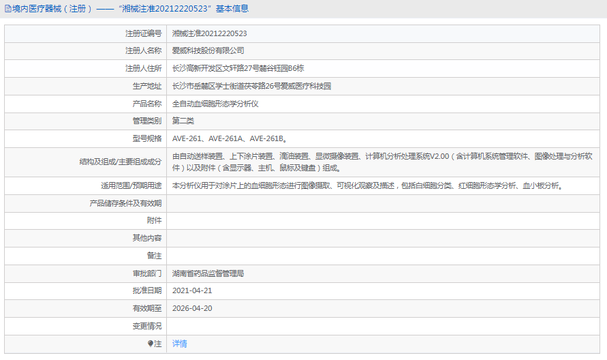Click production address 长沙市岳麓区学士街道茯苓路26号

[x=251, y=86]
